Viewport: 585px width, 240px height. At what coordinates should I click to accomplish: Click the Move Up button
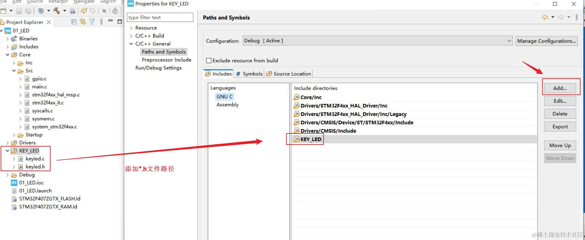560,145
